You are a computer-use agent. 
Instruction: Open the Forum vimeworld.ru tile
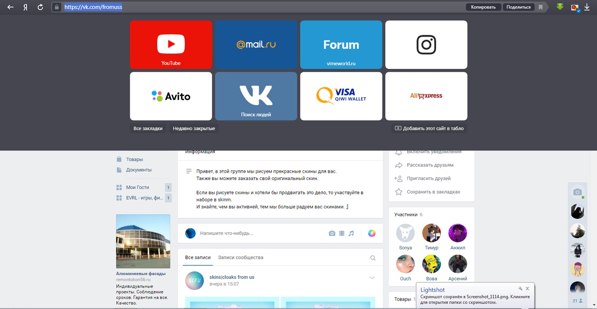(341, 45)
